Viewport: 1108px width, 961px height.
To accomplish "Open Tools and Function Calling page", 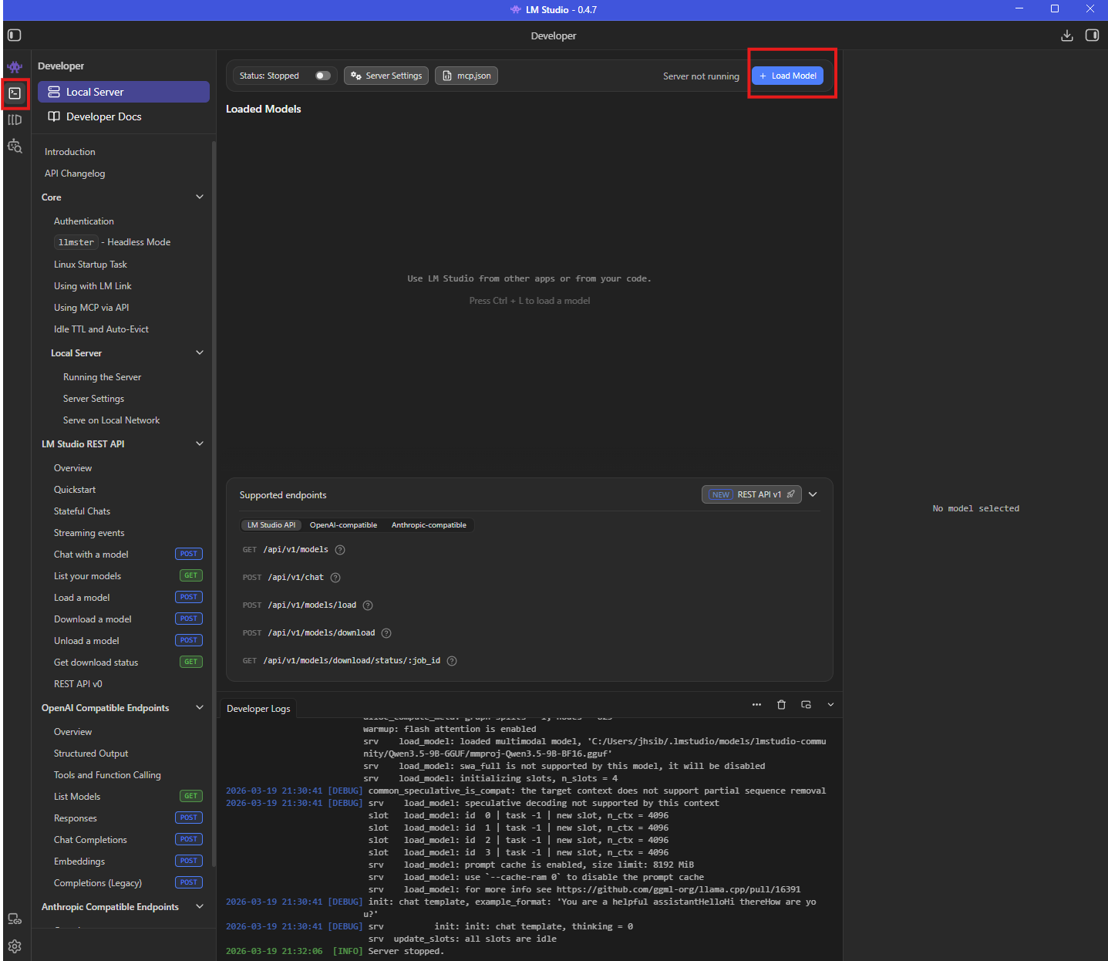I will click(107, 775).
